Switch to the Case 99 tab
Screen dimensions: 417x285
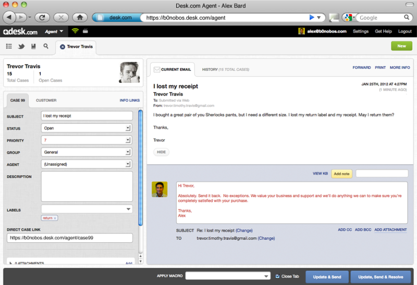point(18,100)
